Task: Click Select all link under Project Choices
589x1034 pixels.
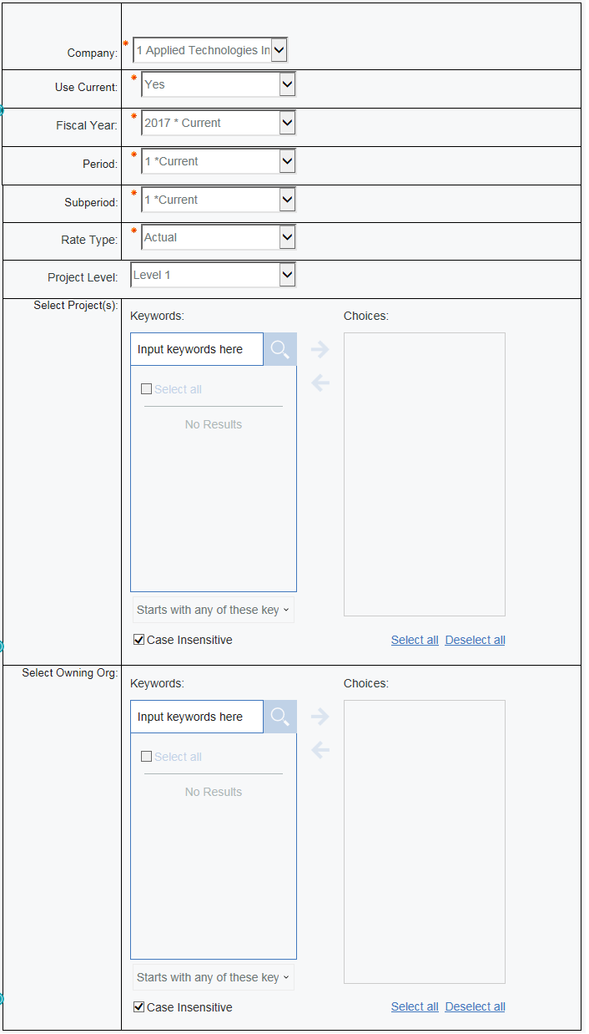Action: 415,640
